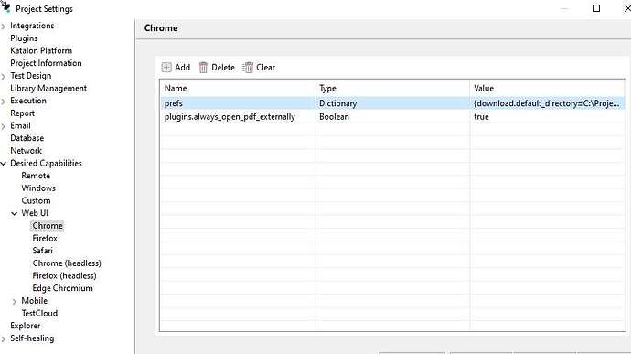Select the prefs row name cell
This screenshot has width=631, height=354.
pos(238,103)
